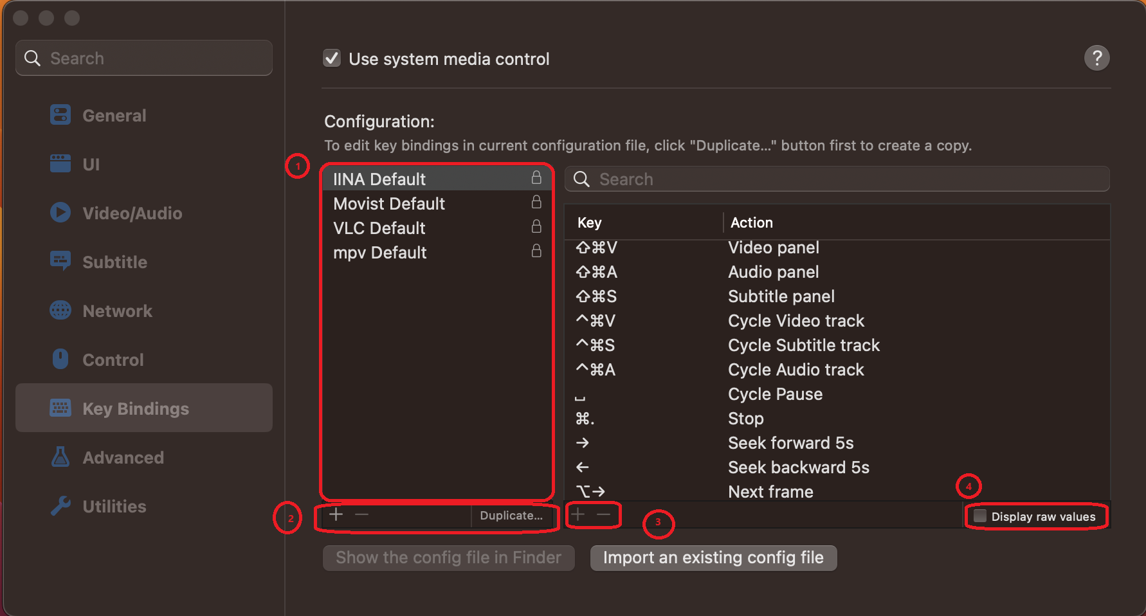The height and width of the screenshot is (616, 1146).
Task: Click the lock icon next to IINA Default
Action: [x=536, y=178]
